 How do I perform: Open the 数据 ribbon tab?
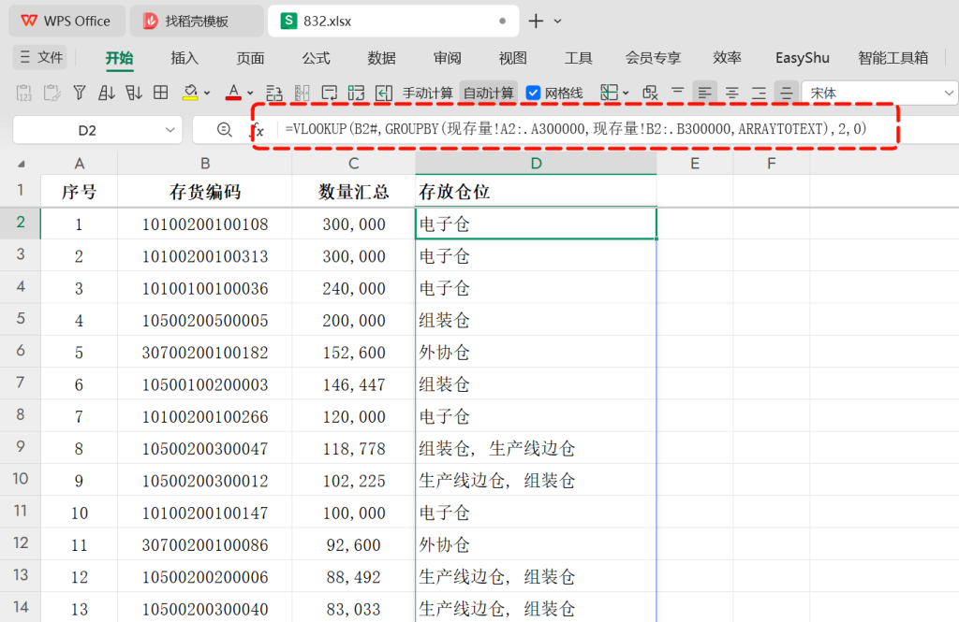[382, 58]
